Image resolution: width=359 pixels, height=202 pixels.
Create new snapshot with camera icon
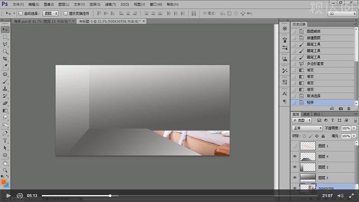point(341,109)
